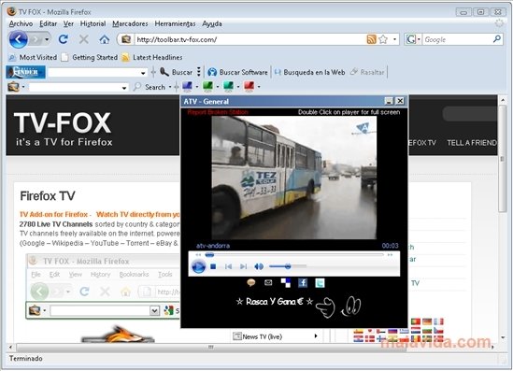
Task: Click the Buscar button on toolbar
Action: pyautogui.click(x=177, y=72)
